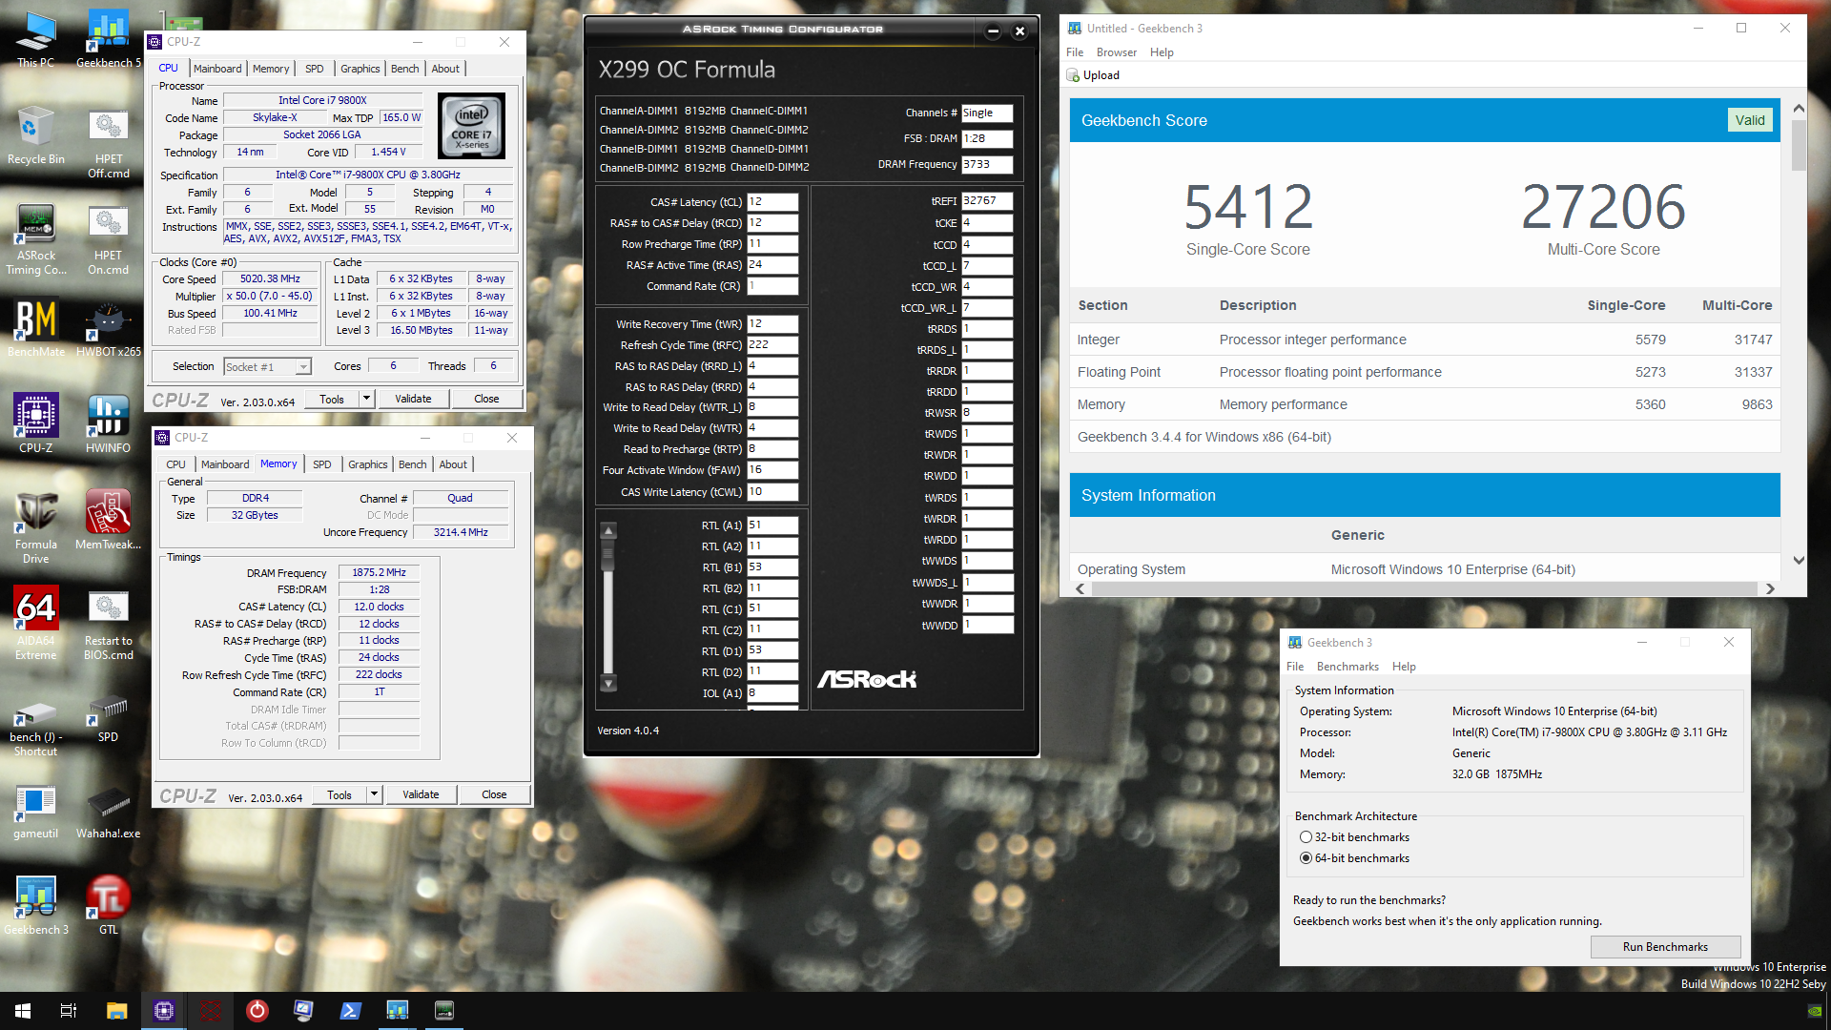Open the Benchmarks menu in Geekbench 3

[1348, 667]
